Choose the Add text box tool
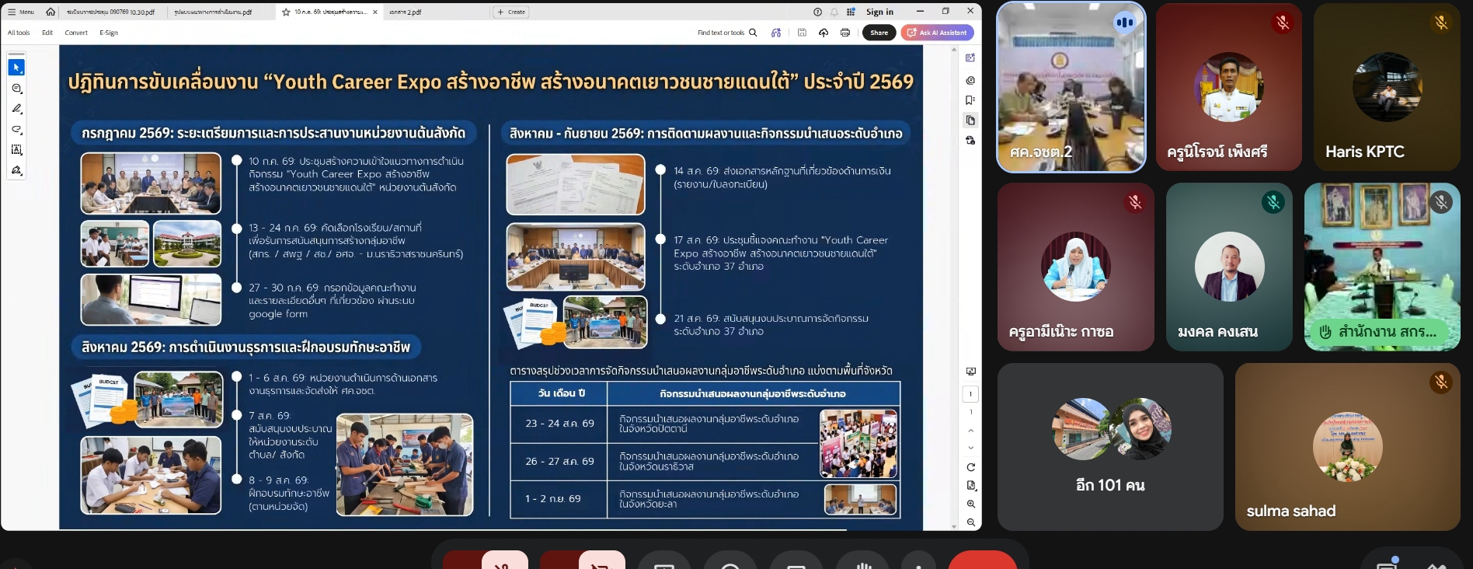This screenshot has height=569, width=1473. (x=16, y=149)
